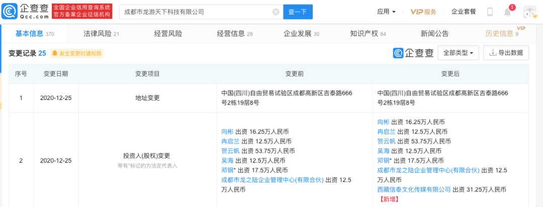Image resolution: width=543 pixels, height=207 pixels.
Task: Open 向彬 in the 变更后 column
Action: 383,122
